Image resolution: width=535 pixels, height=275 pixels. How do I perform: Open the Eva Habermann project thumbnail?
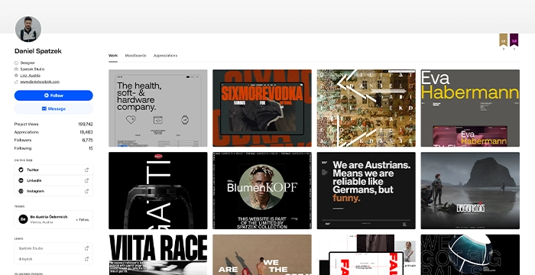pos(470,108)
